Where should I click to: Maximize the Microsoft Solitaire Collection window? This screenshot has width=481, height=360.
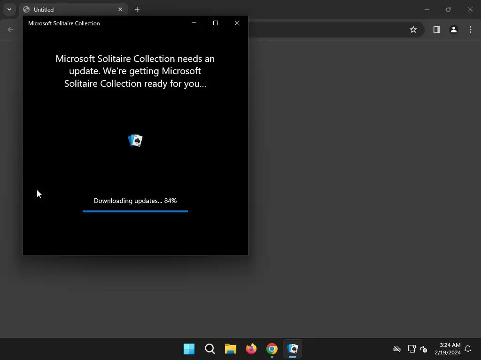tap(215, 23)
